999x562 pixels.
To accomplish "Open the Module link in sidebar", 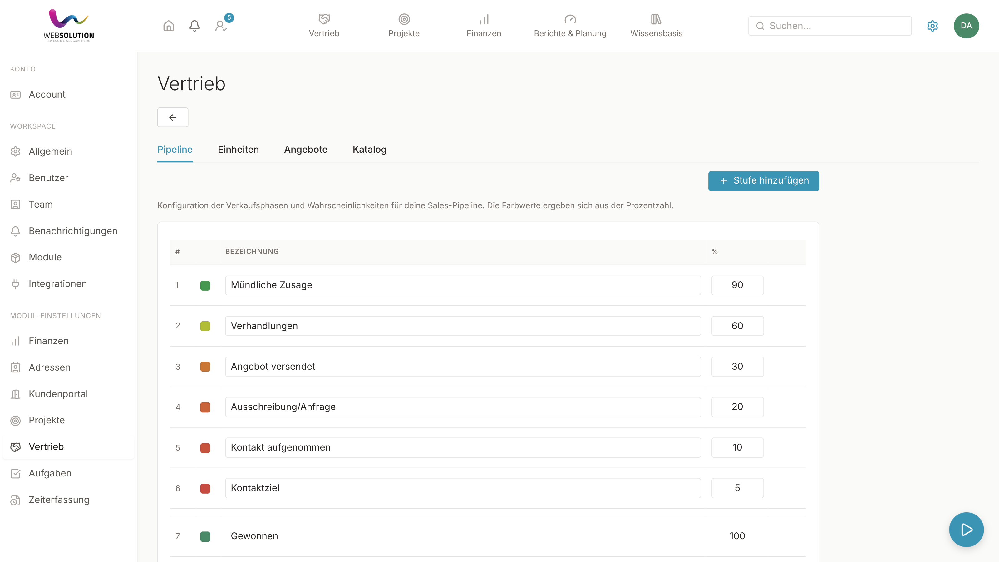I will tap(45, 257).
